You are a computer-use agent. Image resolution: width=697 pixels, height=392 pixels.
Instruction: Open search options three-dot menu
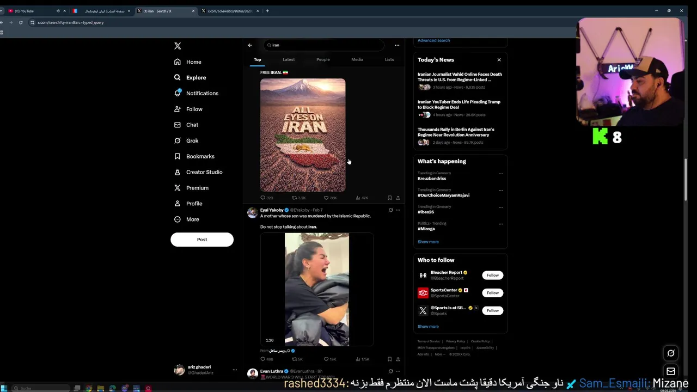tap(397, 45)
